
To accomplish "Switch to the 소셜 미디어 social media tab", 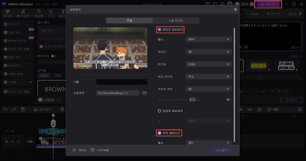I will (x=175, y=20).
